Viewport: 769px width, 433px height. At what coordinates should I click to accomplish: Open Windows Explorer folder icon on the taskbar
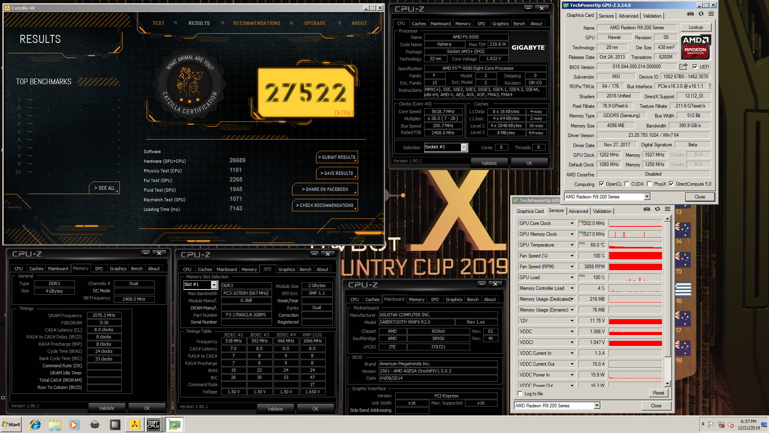coord(55,425)
